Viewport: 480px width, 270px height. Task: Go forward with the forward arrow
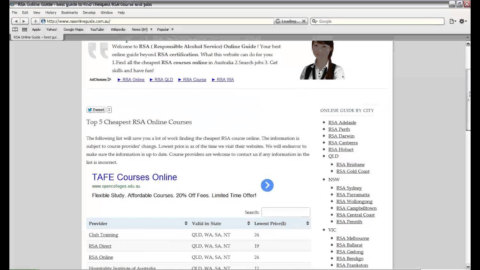click(x=24, y=21)
